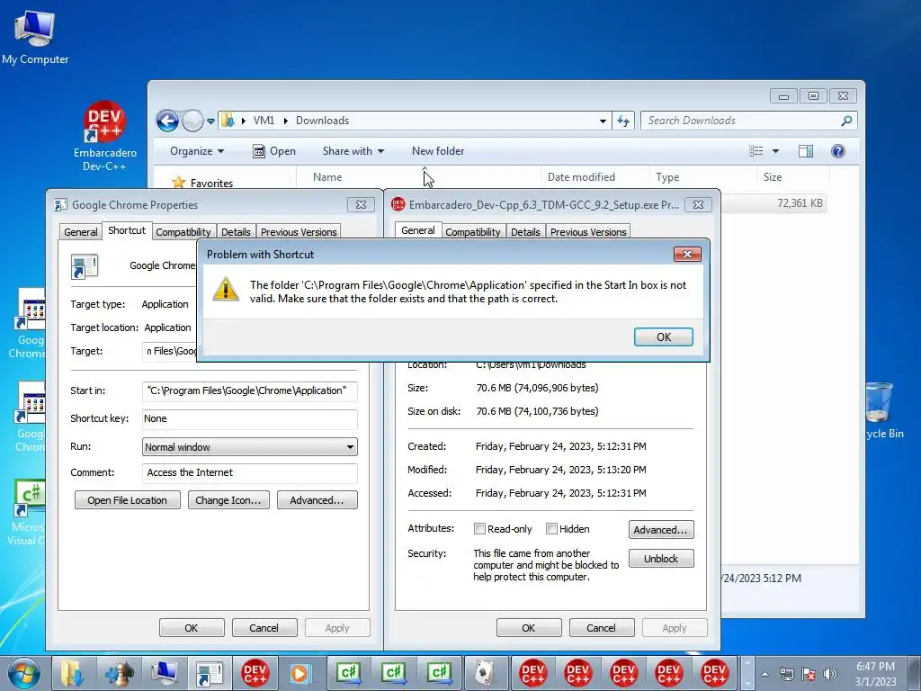
Task: Sort by Date modified column
Action: point(581,177)
